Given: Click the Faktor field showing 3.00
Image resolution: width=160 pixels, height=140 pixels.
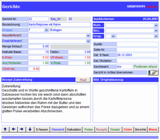Looking at the screenshot, I should tap(79, 52).
